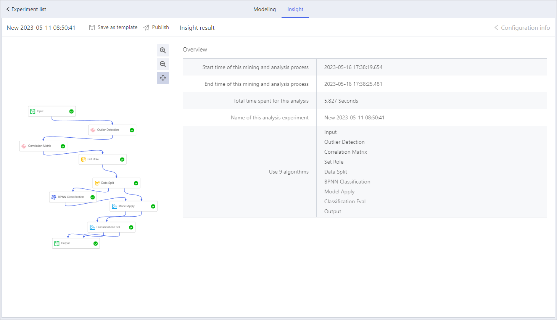This screenshot has width=557, height=320.
Task: Click the Data Split node icon
Action: tap(97, 183)
